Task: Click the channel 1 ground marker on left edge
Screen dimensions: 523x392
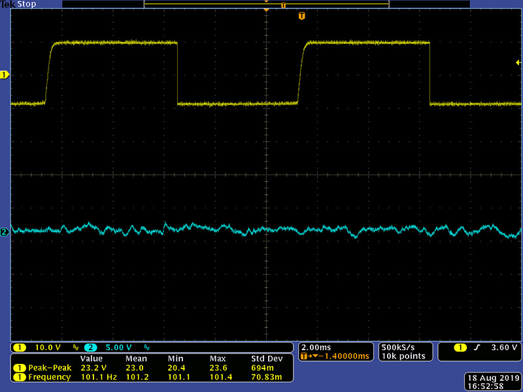Action: [5, 75]
